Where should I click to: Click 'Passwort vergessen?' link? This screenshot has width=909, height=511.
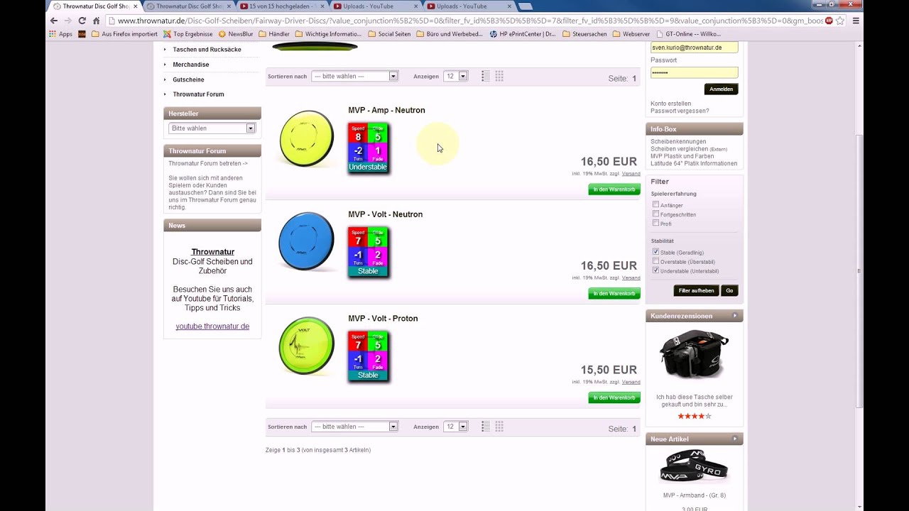[x=680, y=111]
